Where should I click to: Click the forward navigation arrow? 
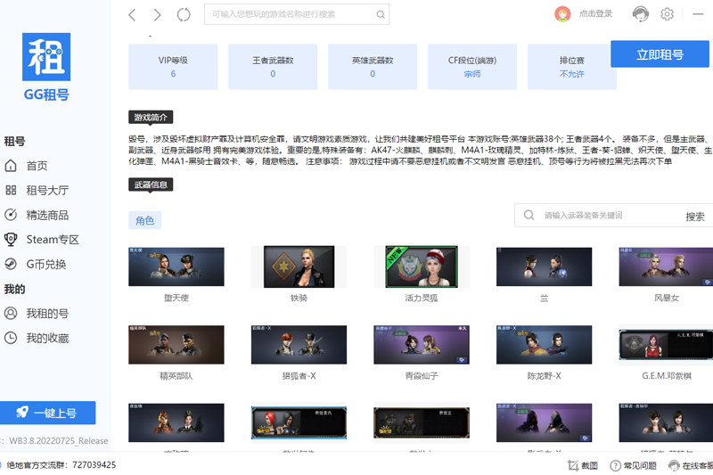158,14
